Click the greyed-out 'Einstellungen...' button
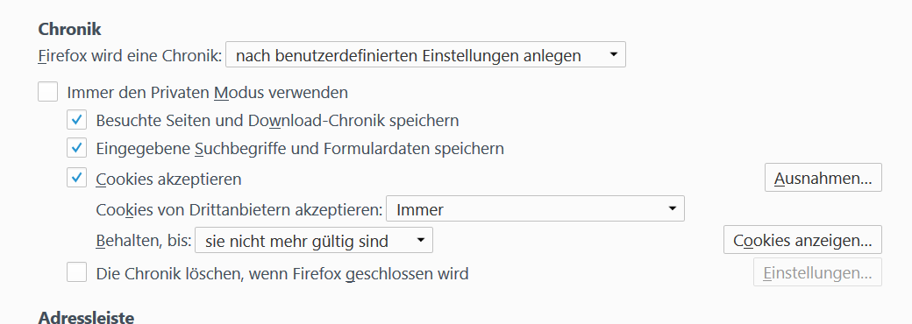The width and height of the screenshot is (912, 324). coord(817,272)
